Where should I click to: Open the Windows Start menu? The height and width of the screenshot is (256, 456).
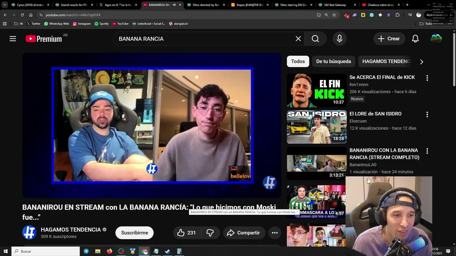(5, 251)
